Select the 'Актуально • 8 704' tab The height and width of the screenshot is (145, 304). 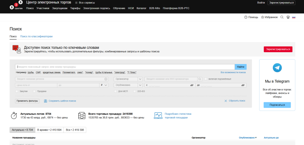[22, 130]
